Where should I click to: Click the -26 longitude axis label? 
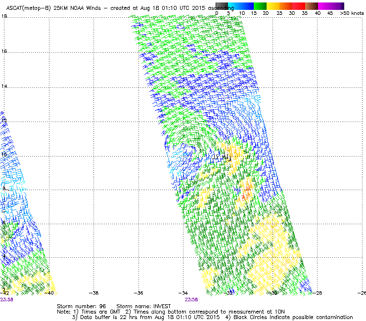361,293
